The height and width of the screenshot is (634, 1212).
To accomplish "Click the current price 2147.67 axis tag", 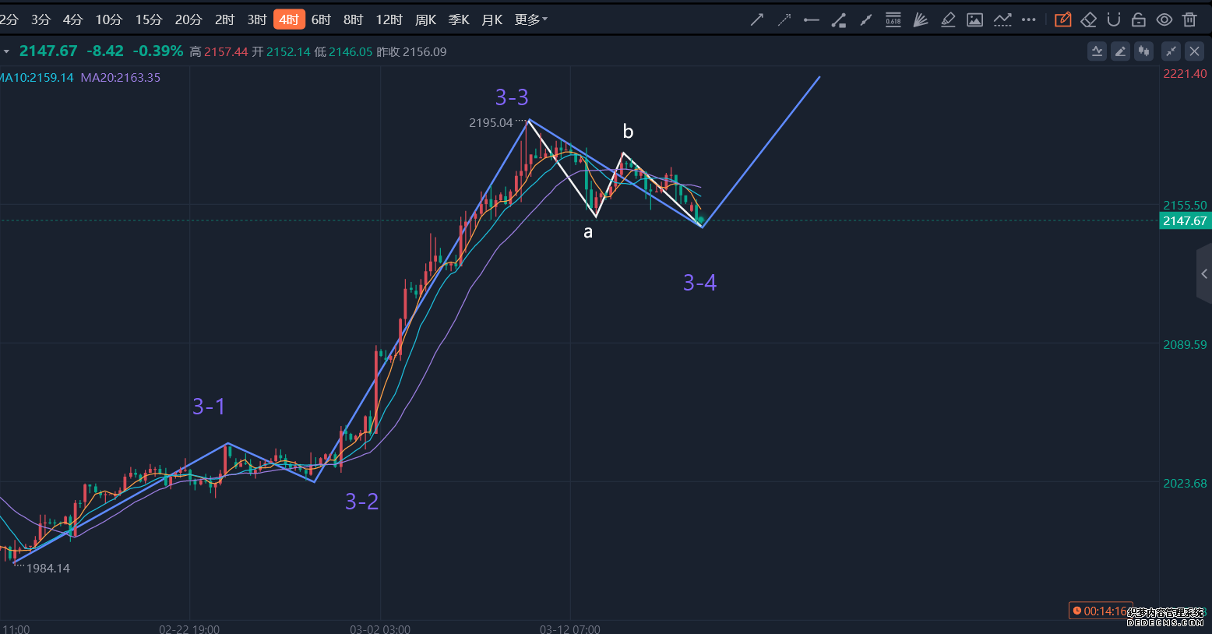I will [x=1185, y=221].
